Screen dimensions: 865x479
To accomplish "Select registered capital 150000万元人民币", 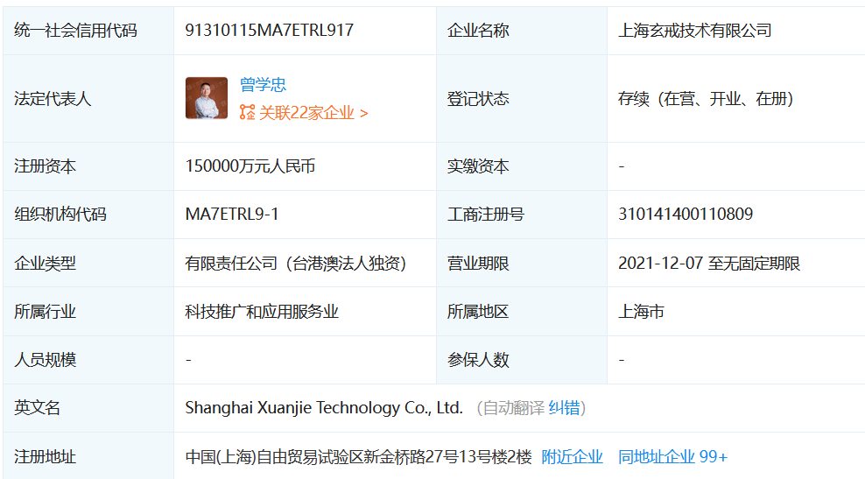I will tap(250, 166).
